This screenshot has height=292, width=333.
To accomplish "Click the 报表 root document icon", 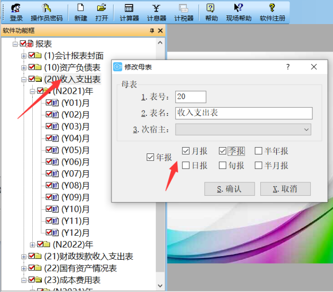I will click(30, 43).
